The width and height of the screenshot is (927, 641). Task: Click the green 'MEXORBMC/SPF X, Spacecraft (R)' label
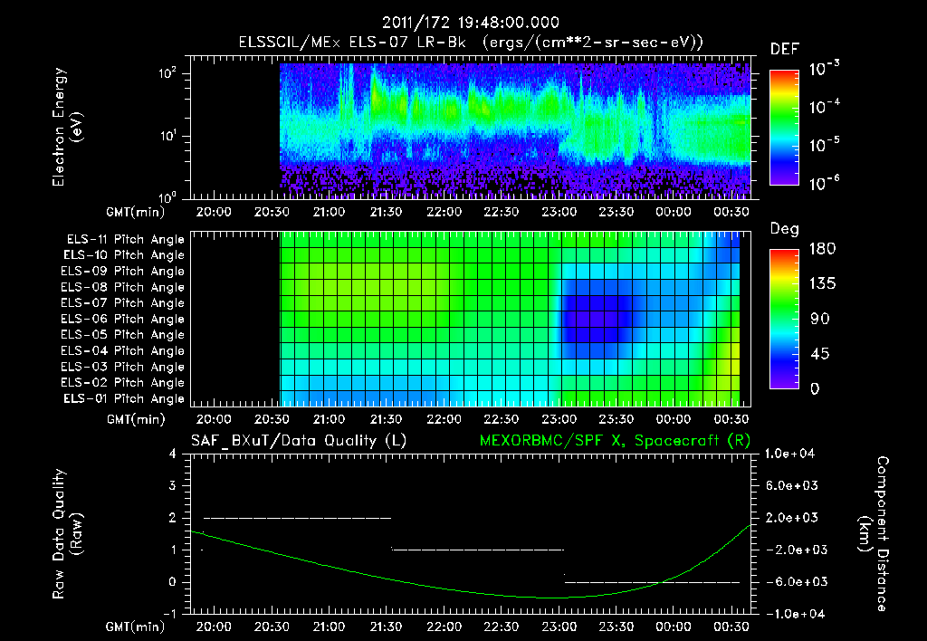pyautogui.click(x=615, y=441)
